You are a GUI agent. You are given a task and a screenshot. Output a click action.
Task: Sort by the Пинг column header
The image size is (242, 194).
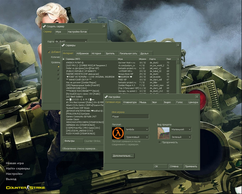click(x=171, y=59)
